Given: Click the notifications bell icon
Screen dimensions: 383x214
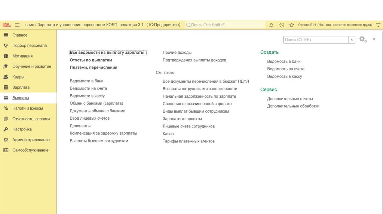Looking at the screenshot, I should pos(271,25).
